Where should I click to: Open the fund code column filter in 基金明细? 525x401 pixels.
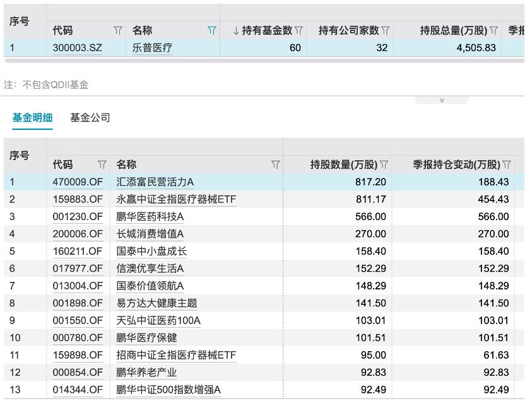point(102,165)
